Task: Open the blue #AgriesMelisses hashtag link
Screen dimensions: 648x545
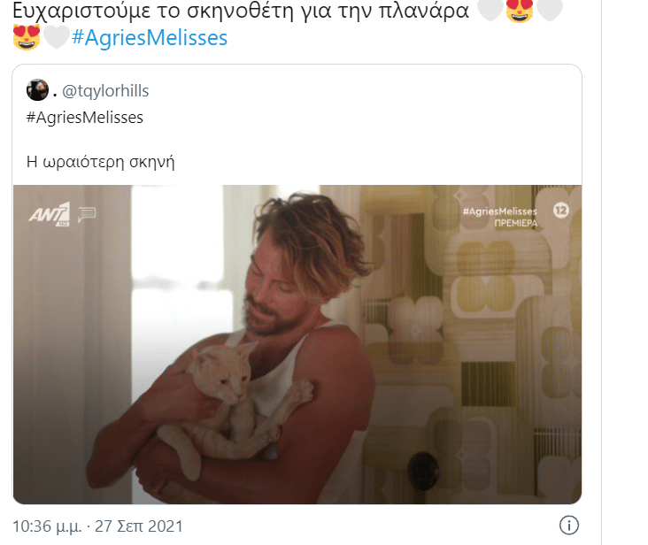Action: click(x=150, y=37)
